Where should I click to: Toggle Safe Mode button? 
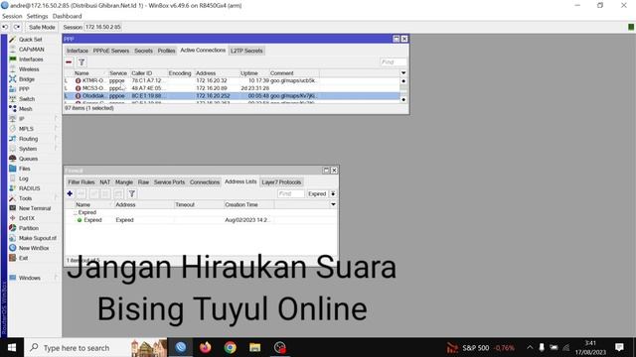pos(42,27)
